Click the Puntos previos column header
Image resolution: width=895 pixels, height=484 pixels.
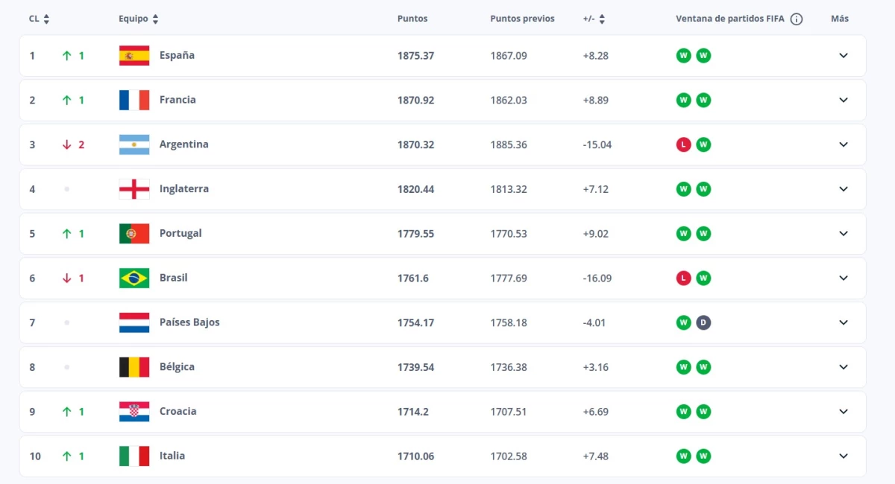pyautogui.click(x=522, y=19)
